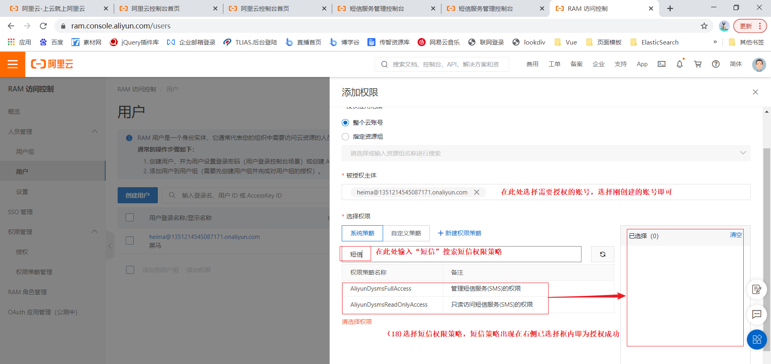
Task: Open a new browser tab
Action: pos(670,8)
